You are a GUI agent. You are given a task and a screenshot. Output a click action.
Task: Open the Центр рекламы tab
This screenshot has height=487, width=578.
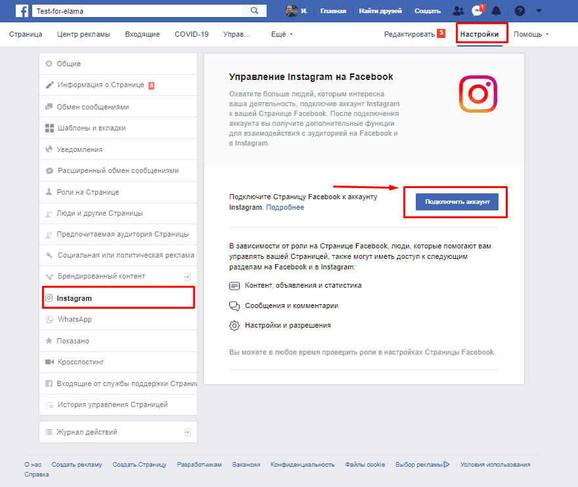(84, 34)
